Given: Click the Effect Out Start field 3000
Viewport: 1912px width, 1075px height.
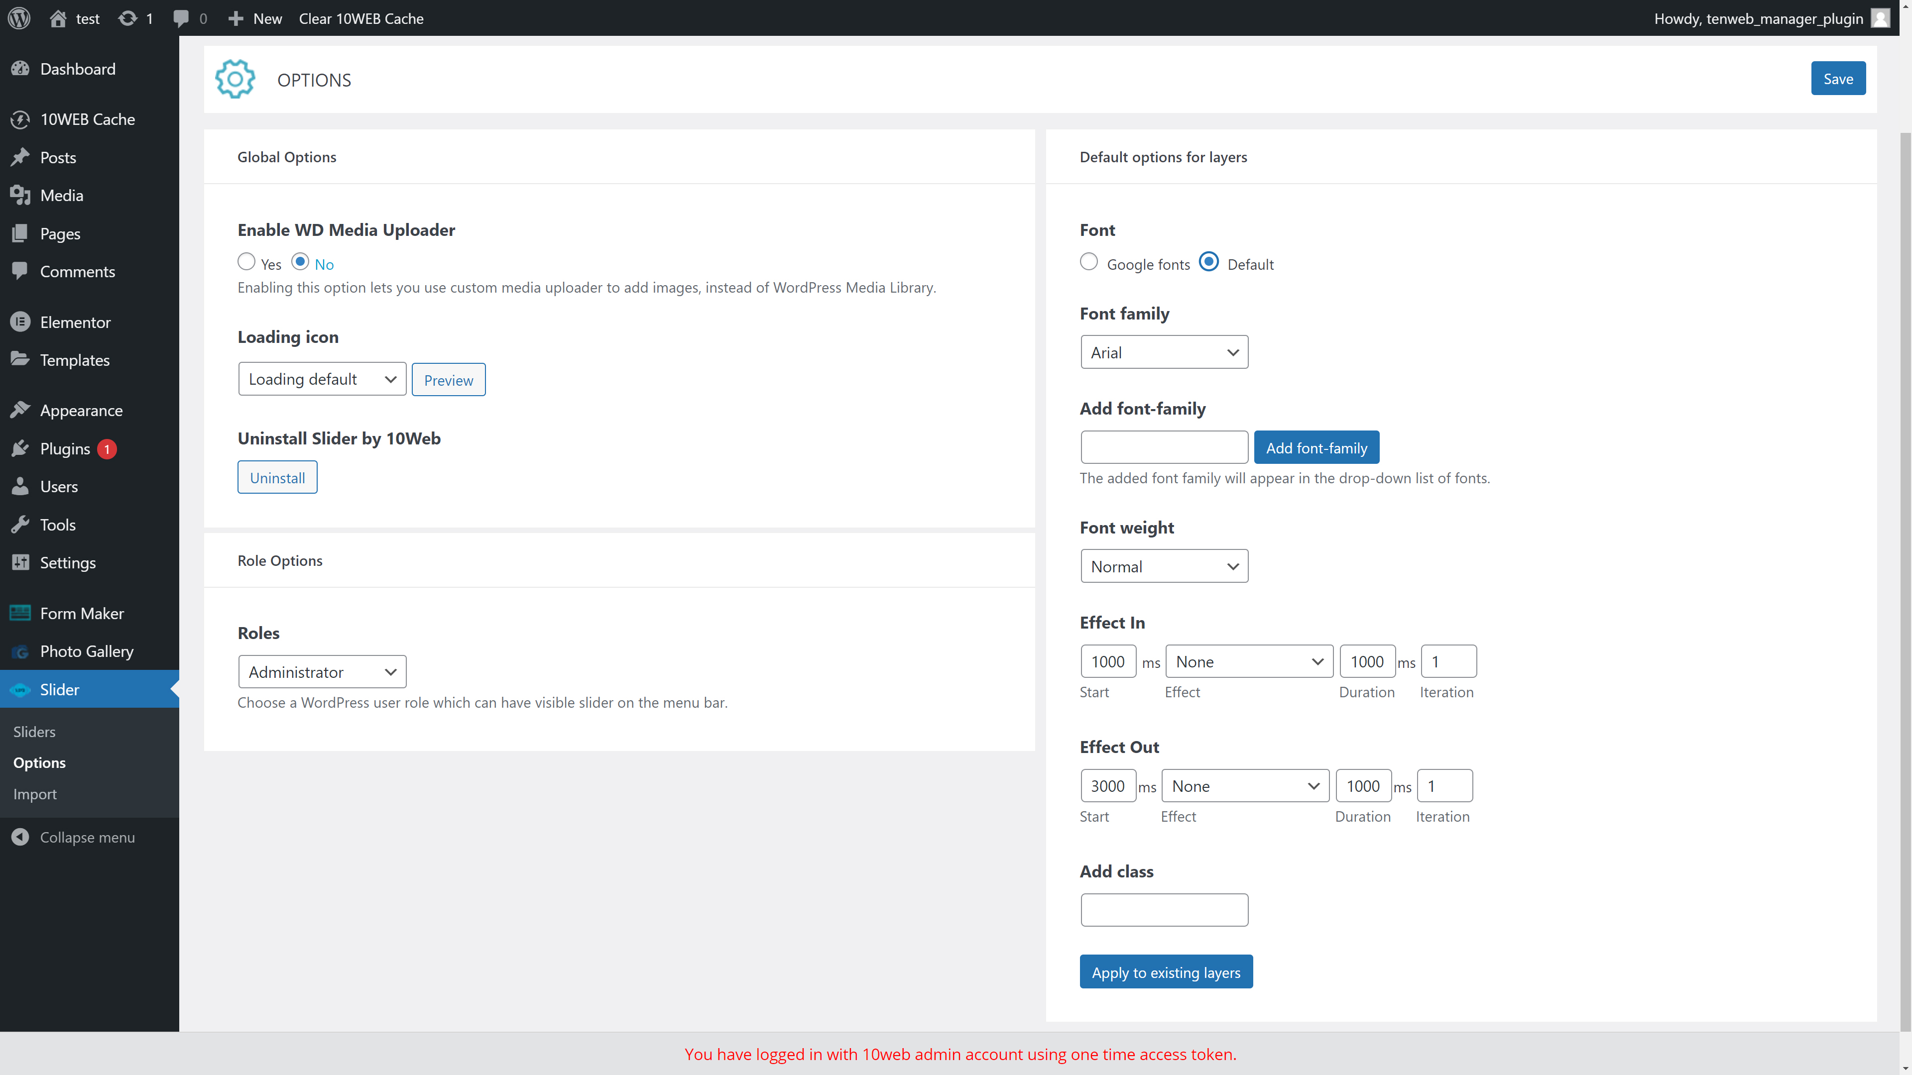Looking at the screenshot, I should (1108, 785).
